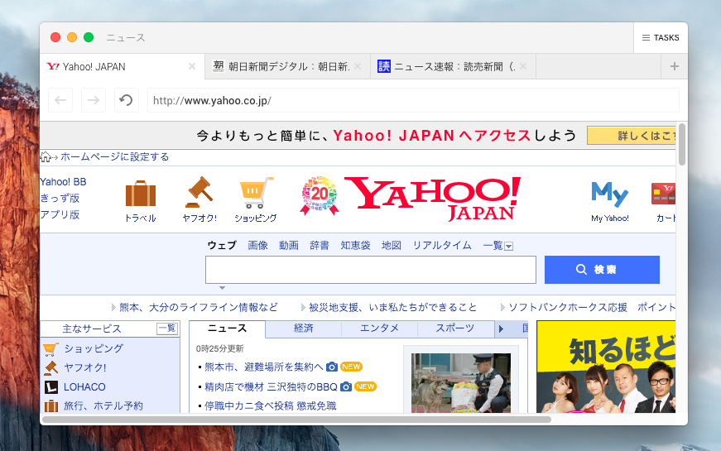Select the 経済 news tab
The image size is (721, 451).
pos(303,329)
